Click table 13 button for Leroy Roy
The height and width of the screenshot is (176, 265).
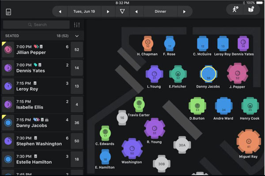77,86
